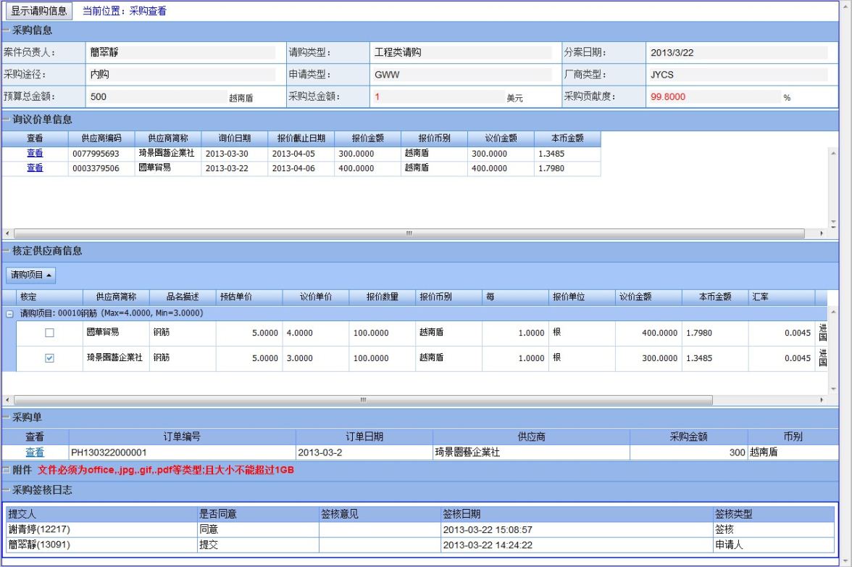Screen dimensions: 852x567
Task: Open 查看 link for supplier 0077995693
Action: [35, 154]
